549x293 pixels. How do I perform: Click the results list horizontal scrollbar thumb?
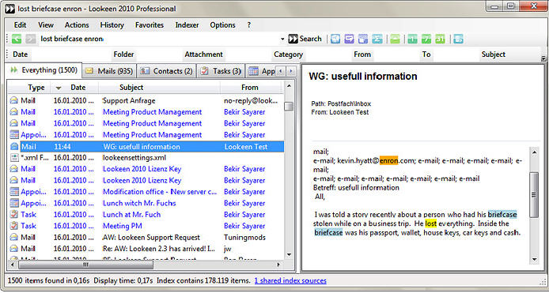click(85, 265)
